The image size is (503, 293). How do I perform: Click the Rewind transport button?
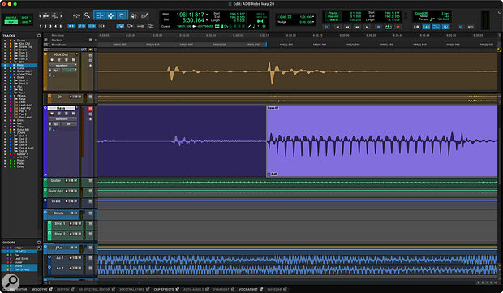[x=347, y=28]
